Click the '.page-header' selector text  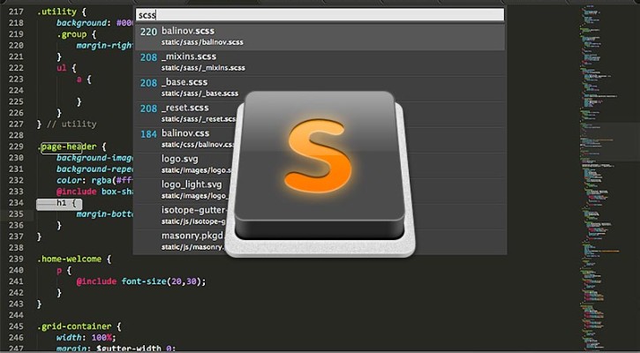[67, 146]
